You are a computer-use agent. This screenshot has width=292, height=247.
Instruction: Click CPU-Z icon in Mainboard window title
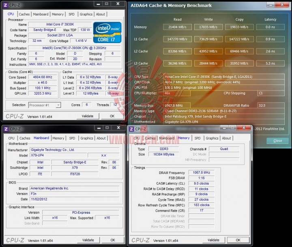tap(6, 129)
